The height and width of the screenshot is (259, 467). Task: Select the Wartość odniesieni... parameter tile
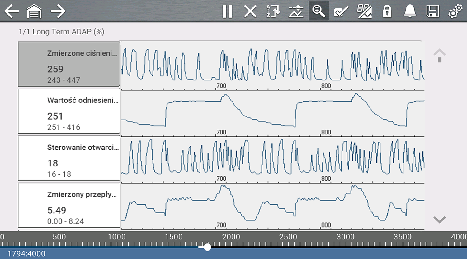[69, 111]
